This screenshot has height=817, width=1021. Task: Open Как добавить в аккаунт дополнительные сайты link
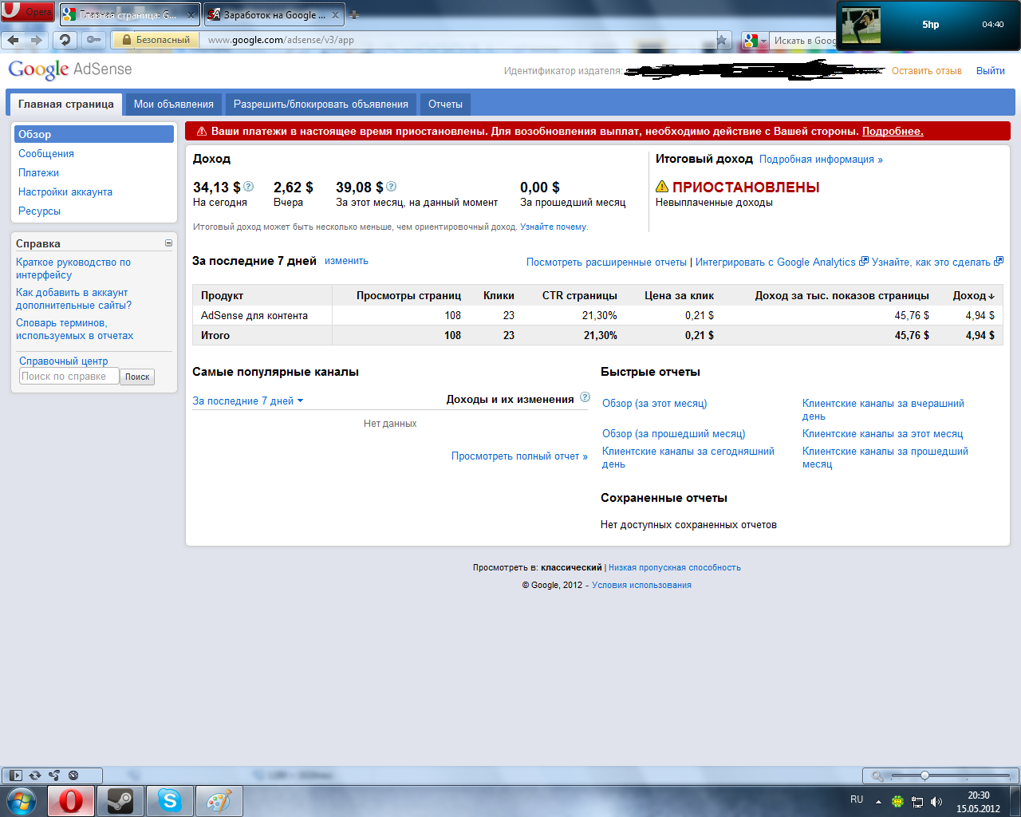(x=73, y=298)
